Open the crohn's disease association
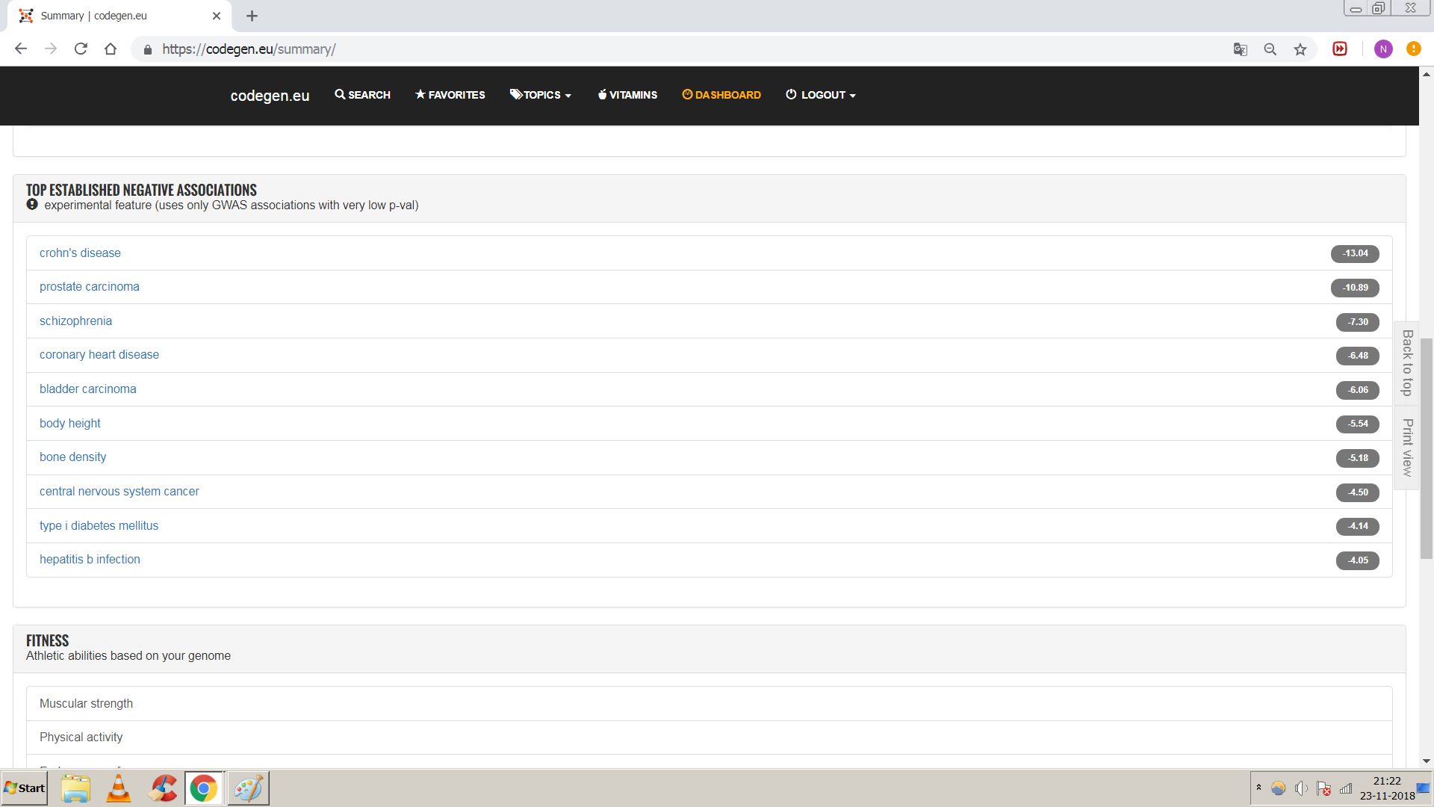Screen dimensions: 1434x807 tap(80, 253)
